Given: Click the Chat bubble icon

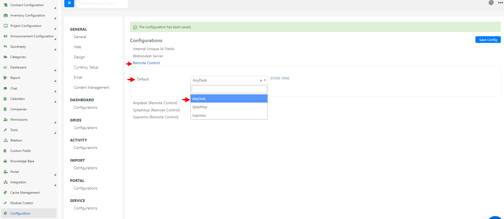Looking at the screenshot, I should point(5,88).
